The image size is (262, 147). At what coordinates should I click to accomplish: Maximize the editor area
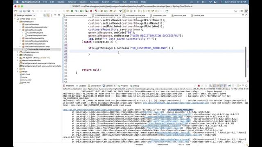click(x=246, y=15)
